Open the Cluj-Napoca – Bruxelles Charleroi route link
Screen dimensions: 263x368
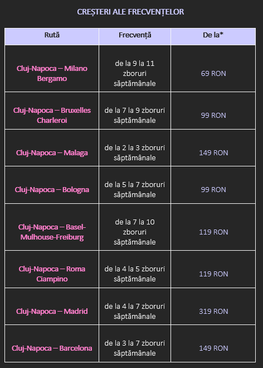click(x=52, y=115)
